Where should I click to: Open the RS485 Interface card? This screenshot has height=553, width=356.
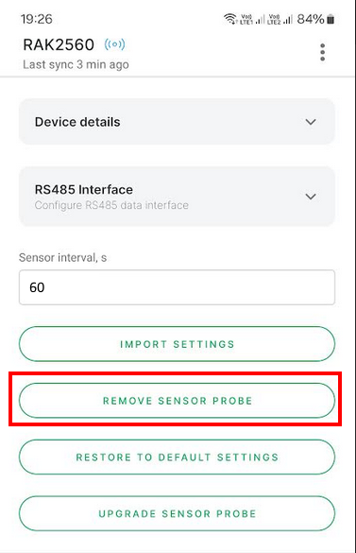[177, 197]
